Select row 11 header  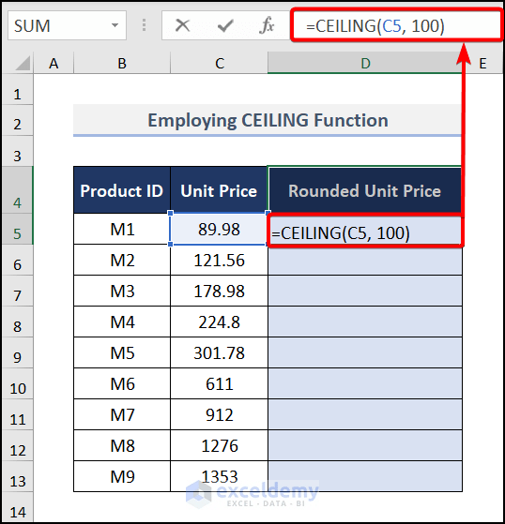click(18, 414)
